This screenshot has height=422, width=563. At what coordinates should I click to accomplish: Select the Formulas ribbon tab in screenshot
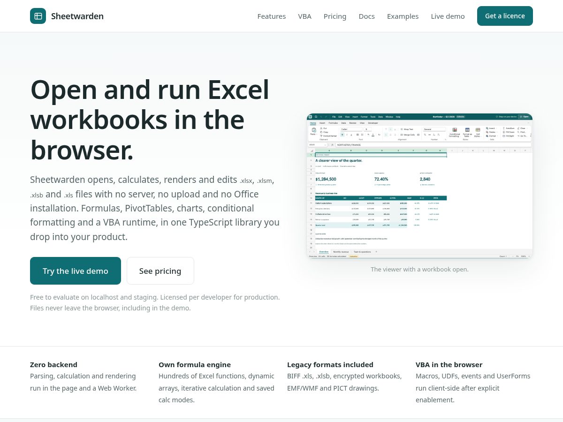[333, 123]
